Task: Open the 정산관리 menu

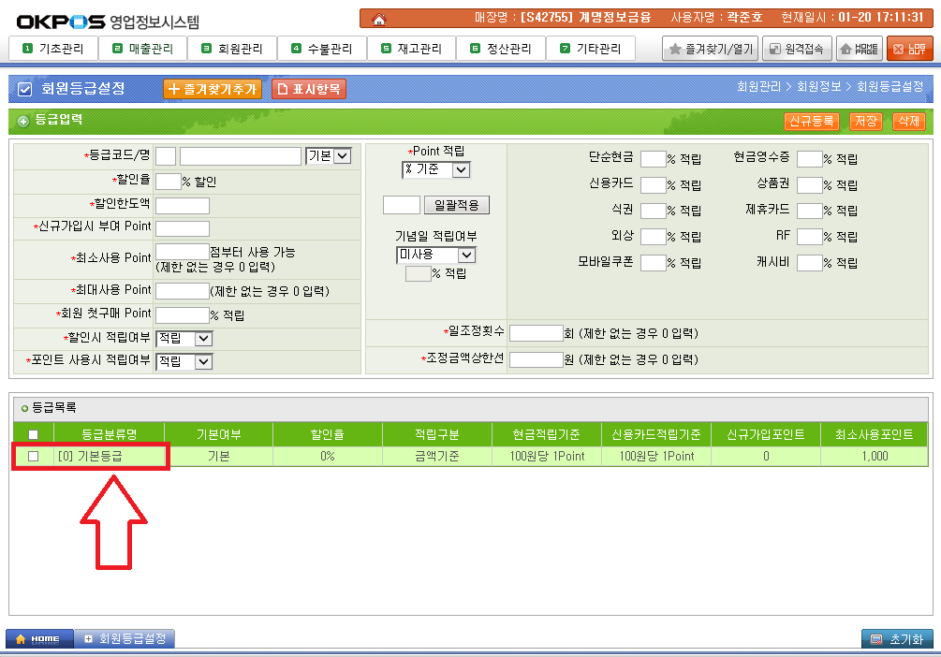Action: pyautogui.click(x=500, y=48)
